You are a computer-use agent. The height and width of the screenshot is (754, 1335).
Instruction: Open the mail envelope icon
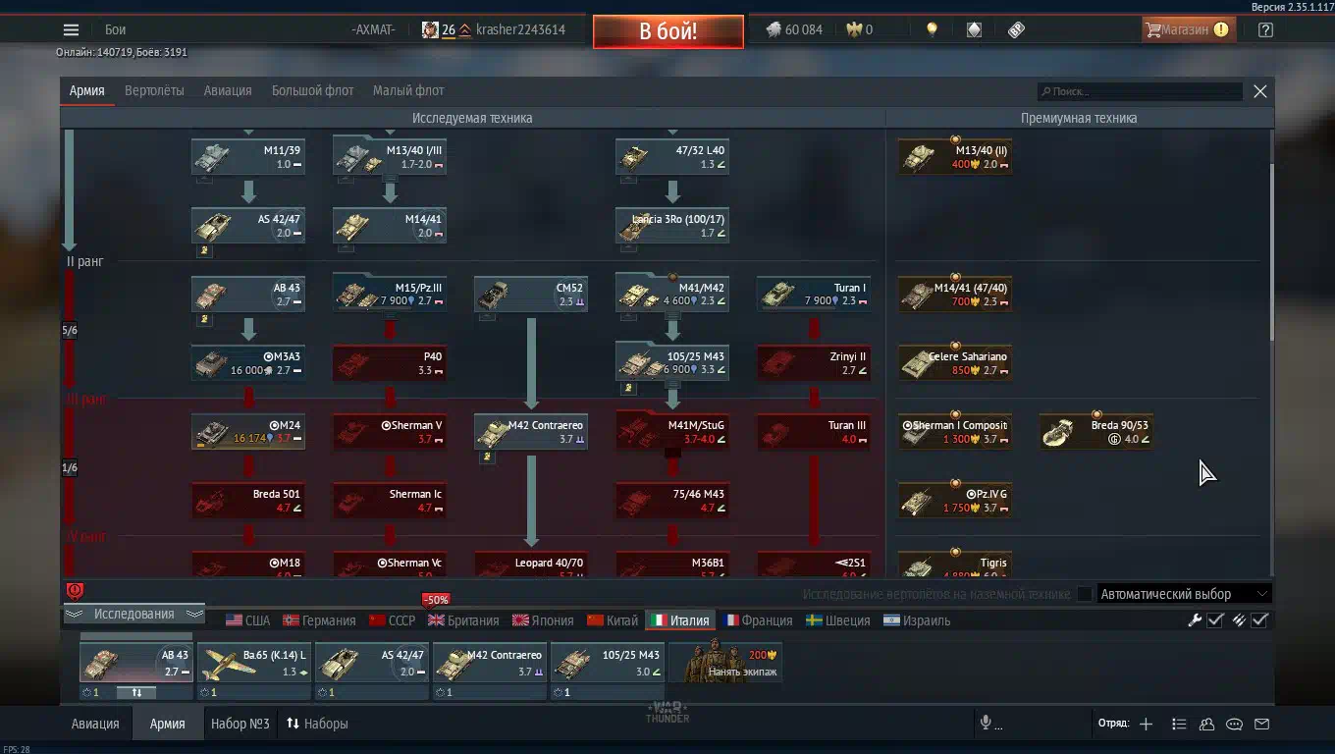coord(1262,724)
